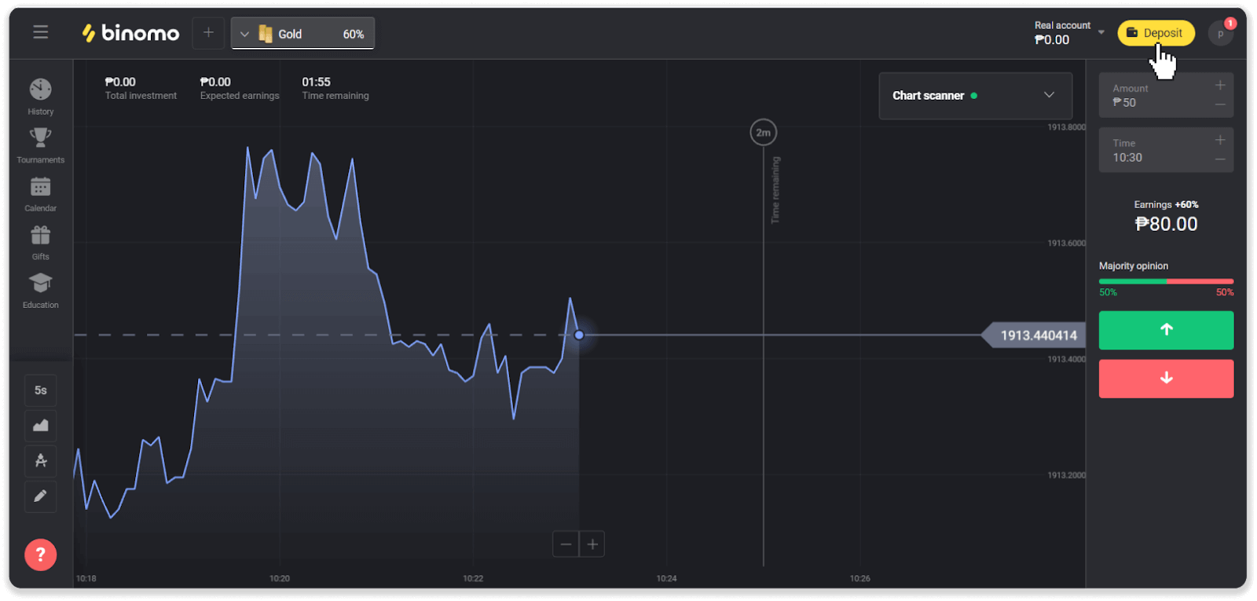Change the 5s chart time interval
The image size is (1257, 601).
(41, 390)
